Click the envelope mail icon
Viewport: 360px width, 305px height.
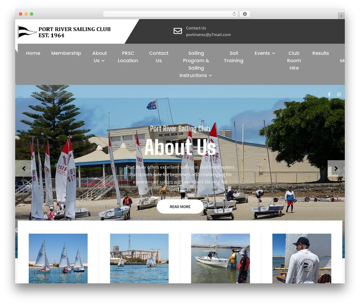click(x=178, y=31)
